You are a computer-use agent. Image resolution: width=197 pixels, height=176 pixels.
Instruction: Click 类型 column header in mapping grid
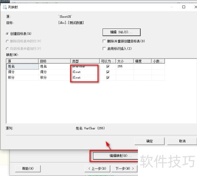(x=85, y=61)
